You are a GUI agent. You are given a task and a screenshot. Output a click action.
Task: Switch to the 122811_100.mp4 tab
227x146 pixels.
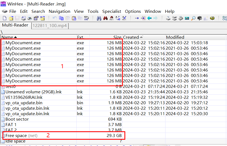tap(50, 26)
